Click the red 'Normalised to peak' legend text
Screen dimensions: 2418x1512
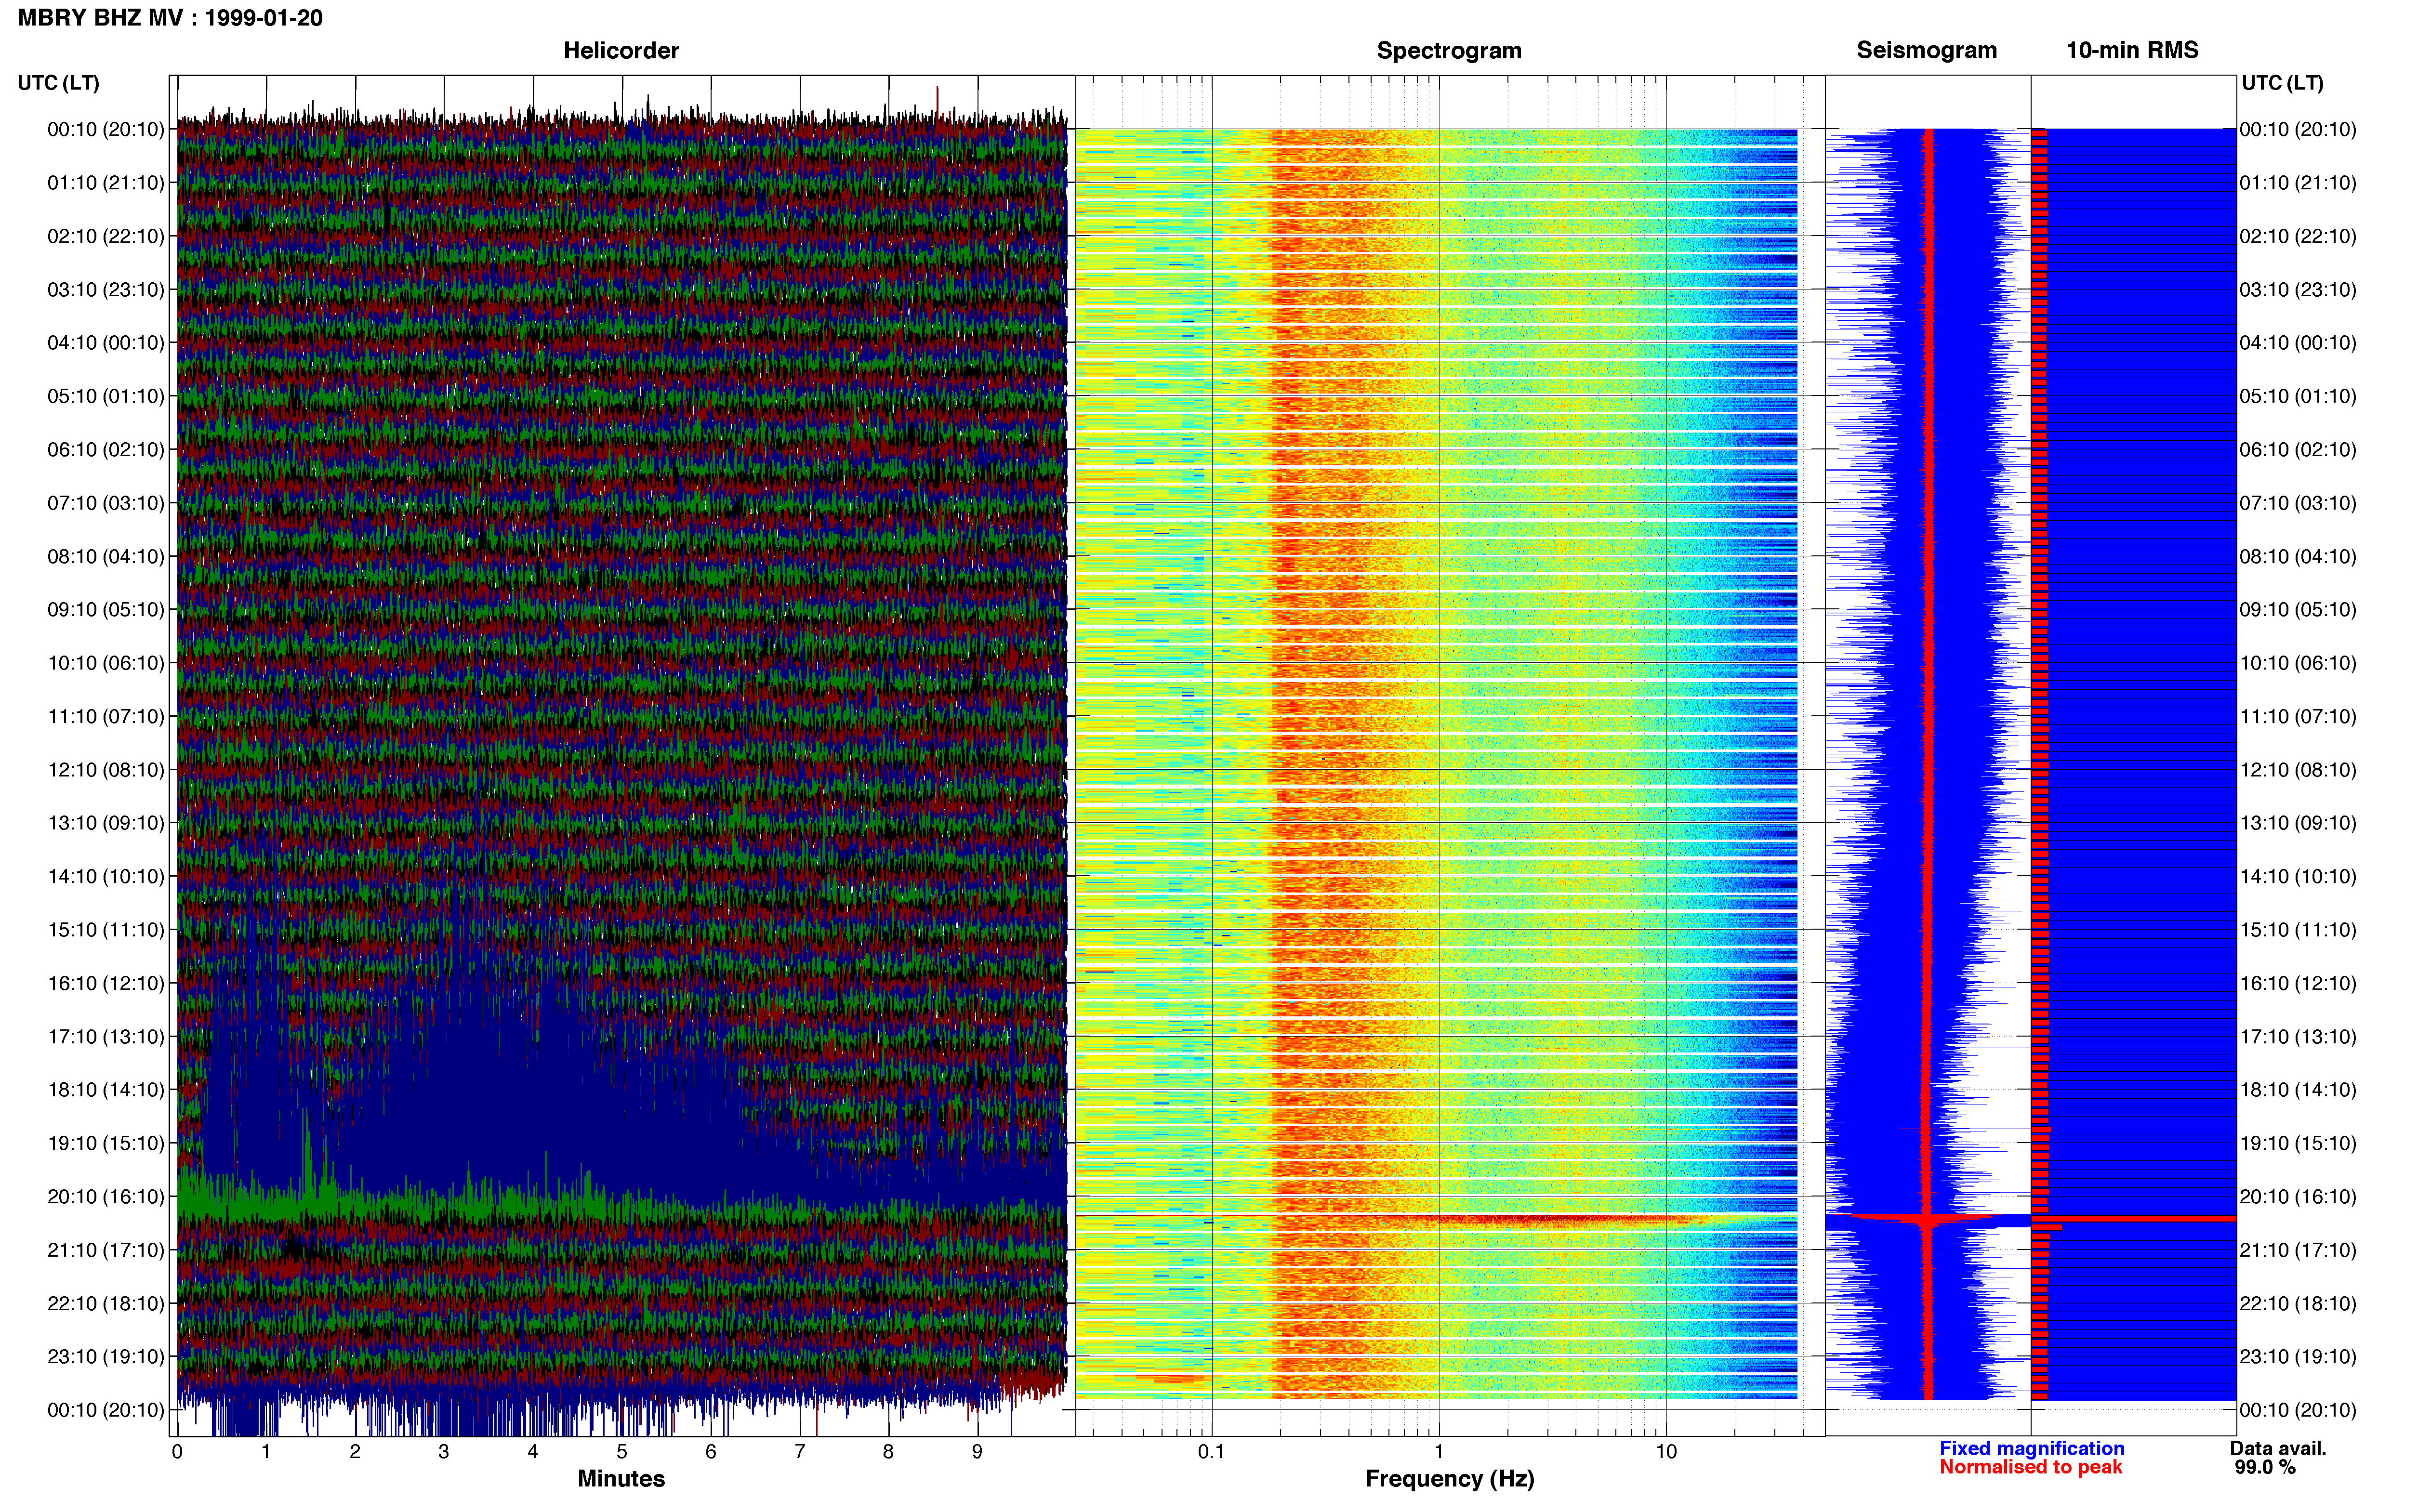[2030, 1468]
